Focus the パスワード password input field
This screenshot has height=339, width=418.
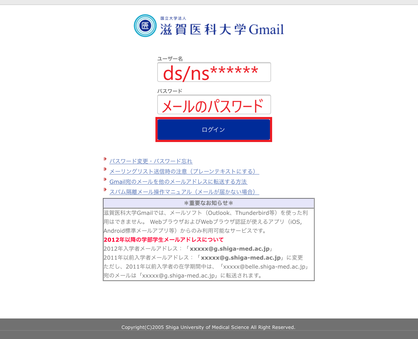pyautogui.click(x=214, y=104)
